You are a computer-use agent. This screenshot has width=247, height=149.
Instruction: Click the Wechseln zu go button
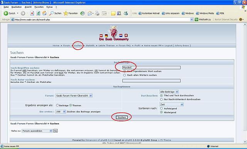pos(203,20)
